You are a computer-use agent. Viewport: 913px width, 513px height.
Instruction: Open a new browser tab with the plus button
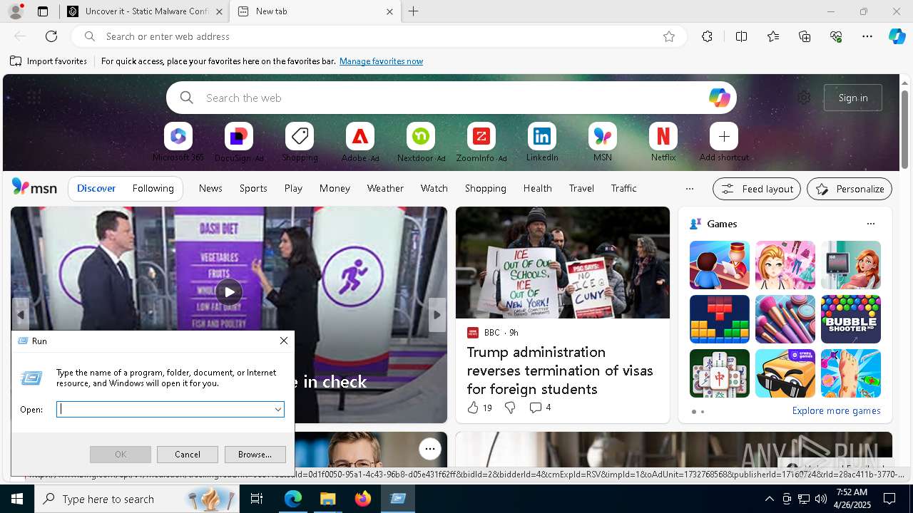(x=414, y=11)
